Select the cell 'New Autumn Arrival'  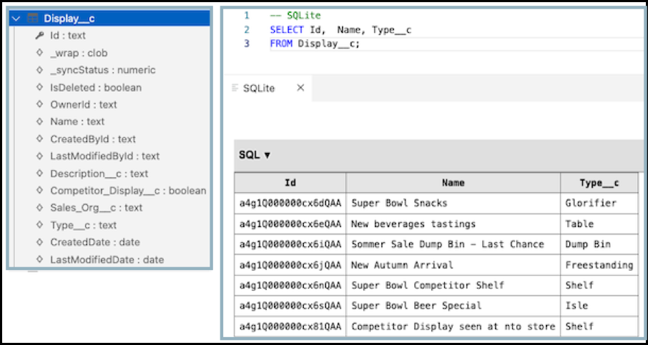453,265
